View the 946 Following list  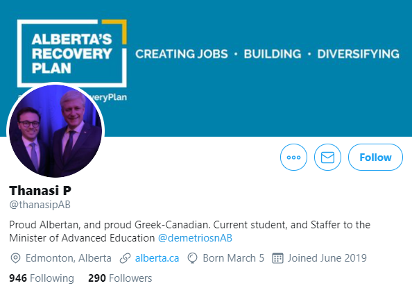(x=42, y=278)
